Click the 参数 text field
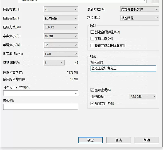This screenshot has width=163, height=150. (x=41, y=107)
